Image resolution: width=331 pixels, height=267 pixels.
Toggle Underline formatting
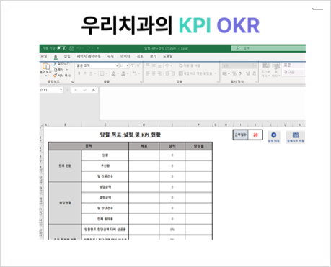[91, 73]
